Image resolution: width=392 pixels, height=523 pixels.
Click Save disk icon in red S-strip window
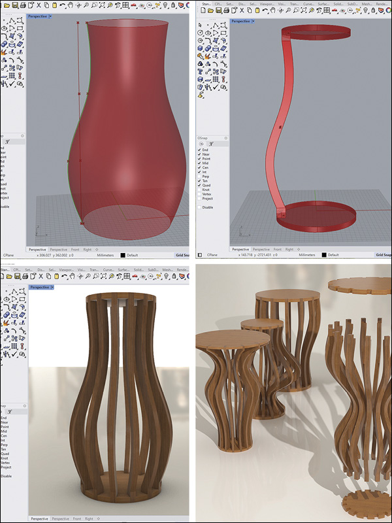point(218,10)
